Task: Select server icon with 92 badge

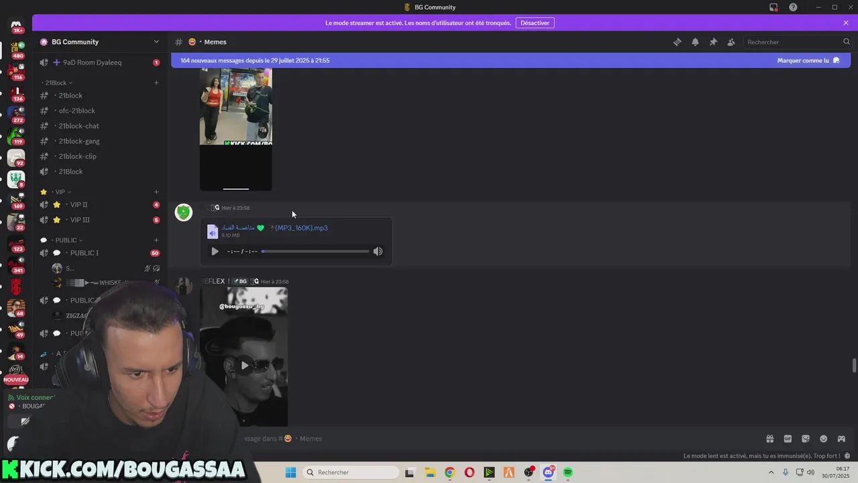Action: point(16,158)
